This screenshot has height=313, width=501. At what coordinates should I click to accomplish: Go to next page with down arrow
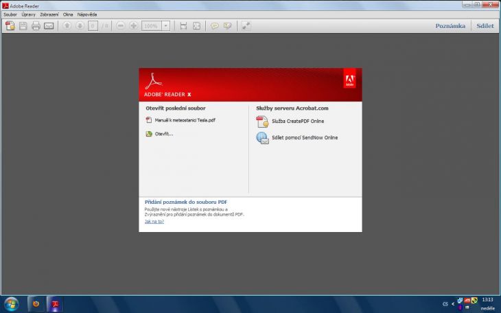pos(80,25)
